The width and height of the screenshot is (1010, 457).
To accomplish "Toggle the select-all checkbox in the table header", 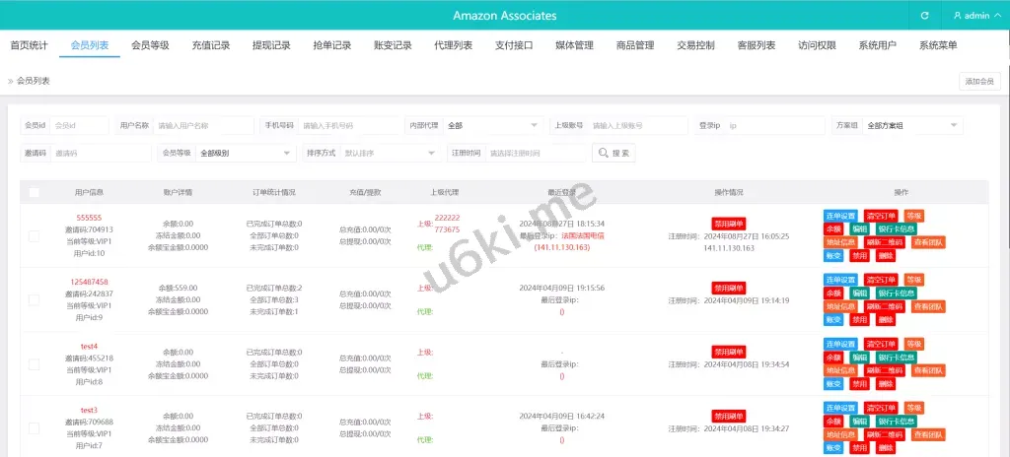I will (35, 192).
